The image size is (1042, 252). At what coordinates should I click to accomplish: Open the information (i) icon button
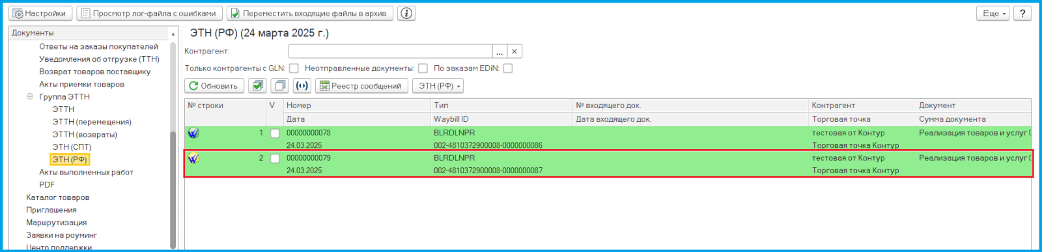pos(406,13)
